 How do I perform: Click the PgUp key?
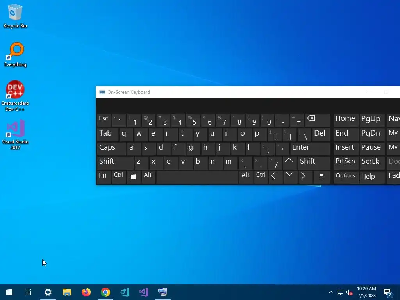372,120
